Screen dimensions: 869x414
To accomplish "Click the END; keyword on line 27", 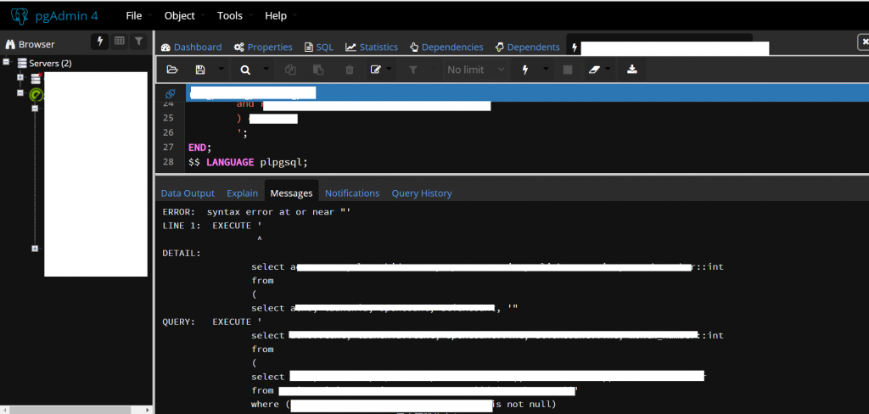I will click(x=200, y=148).
